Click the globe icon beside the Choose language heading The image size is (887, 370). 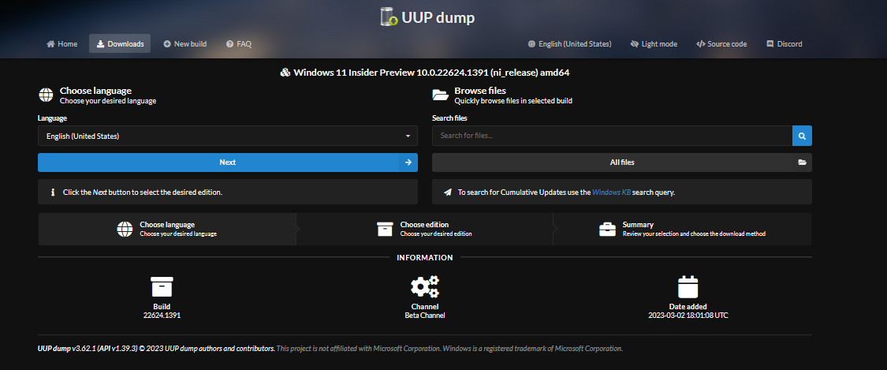click(x=46, y=95)
